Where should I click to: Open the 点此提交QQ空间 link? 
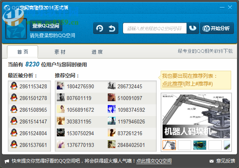point(154,161)
